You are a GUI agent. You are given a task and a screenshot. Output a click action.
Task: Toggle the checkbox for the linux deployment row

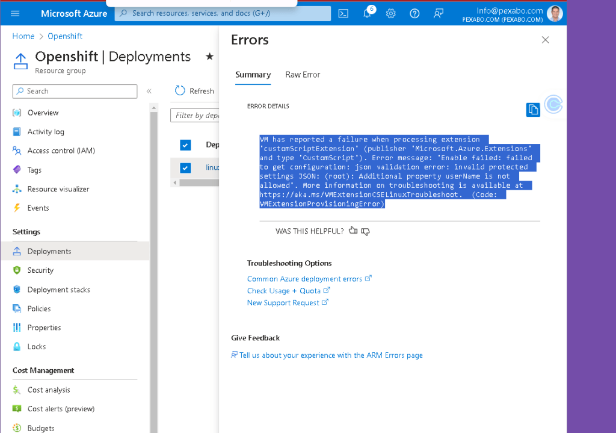coord(185,168)
